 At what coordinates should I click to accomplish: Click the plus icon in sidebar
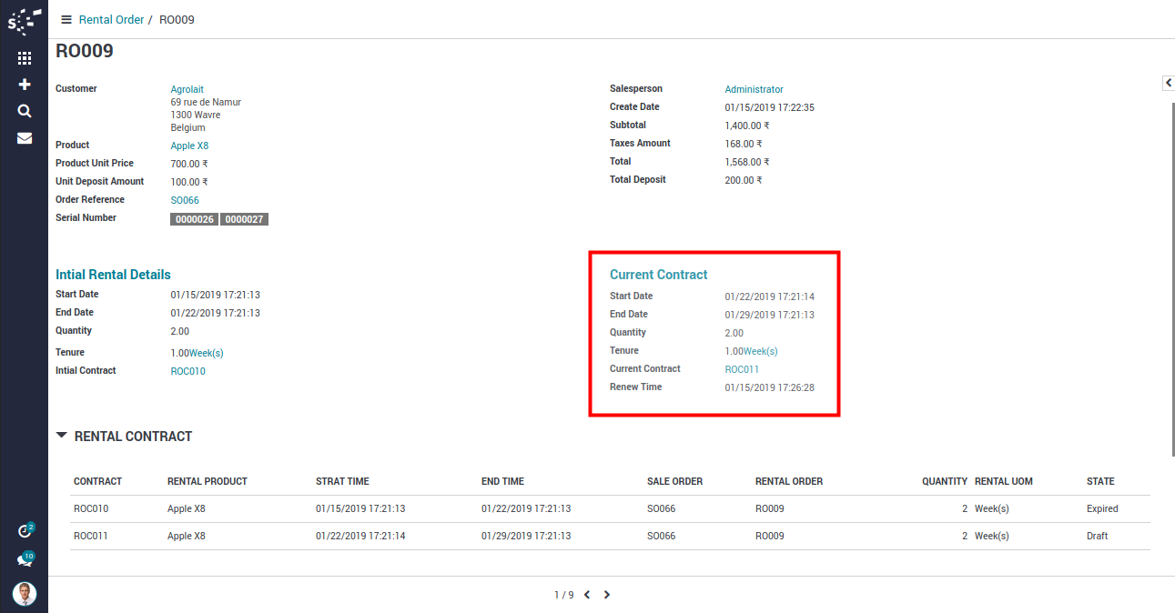click(25, 85)
